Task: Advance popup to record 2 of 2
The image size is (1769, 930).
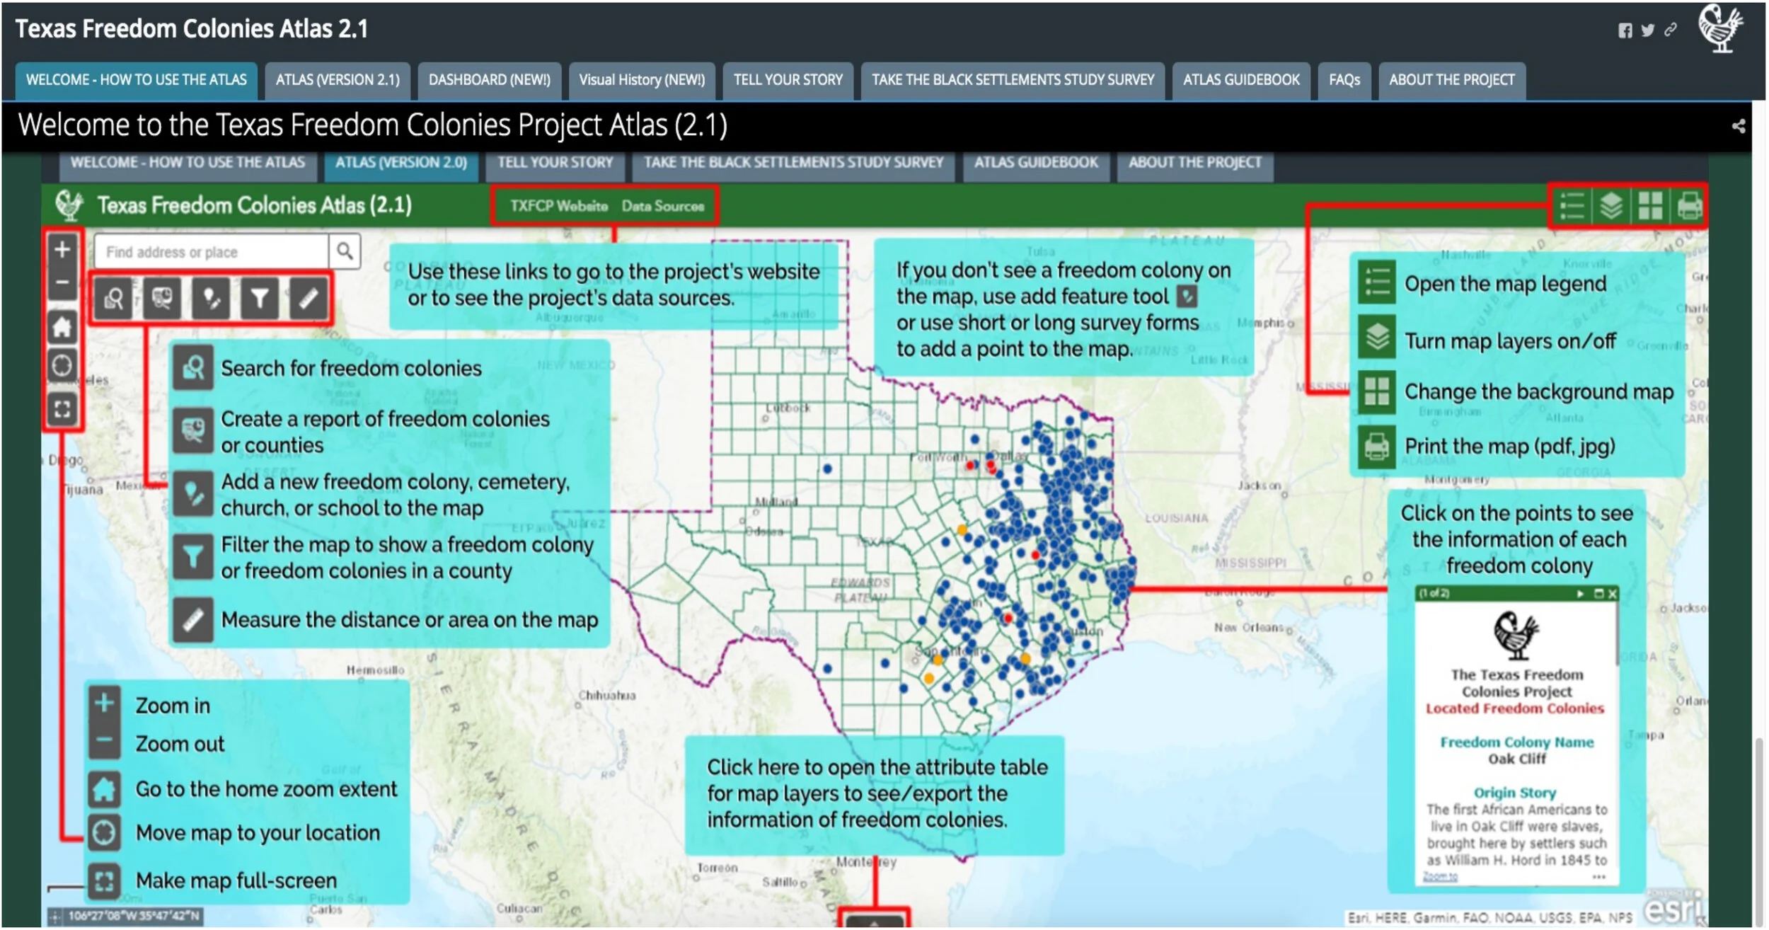Action: (x=1581, y=594)
